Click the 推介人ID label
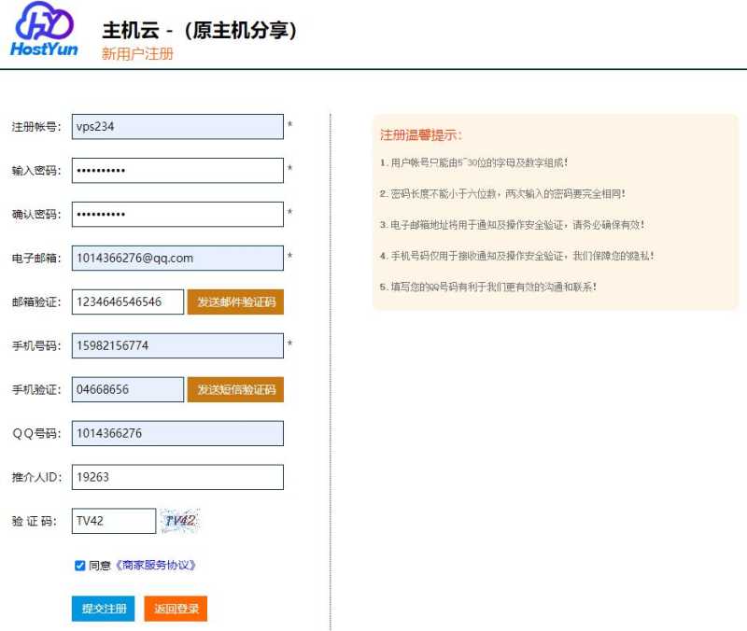Image resolution: width=747 pixels, height=631 pixels. [x=36, y=477]
